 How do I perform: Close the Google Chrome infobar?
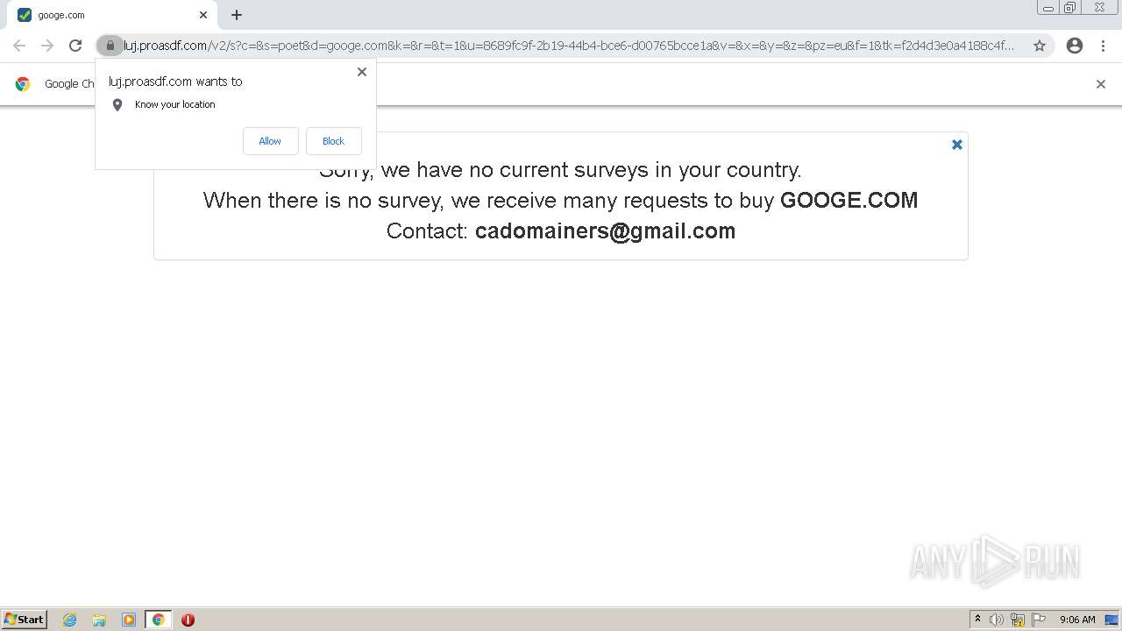click(x=1101, y=84)
